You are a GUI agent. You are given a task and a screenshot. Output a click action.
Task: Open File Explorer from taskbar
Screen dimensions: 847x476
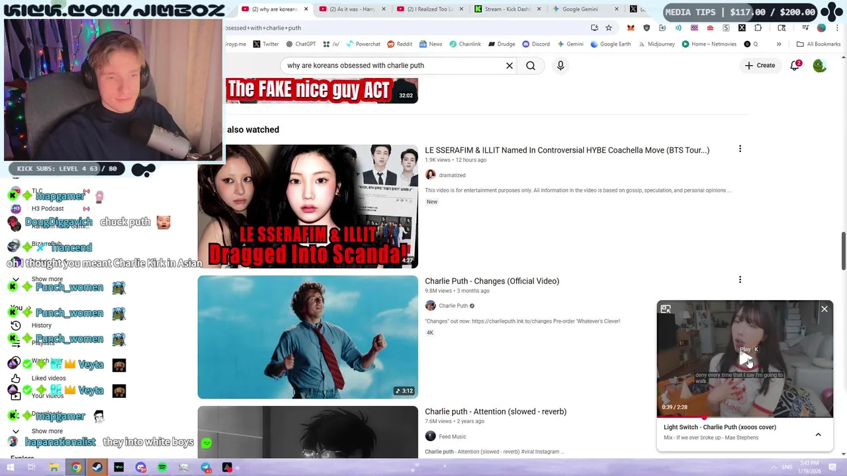tap(54, 467)
